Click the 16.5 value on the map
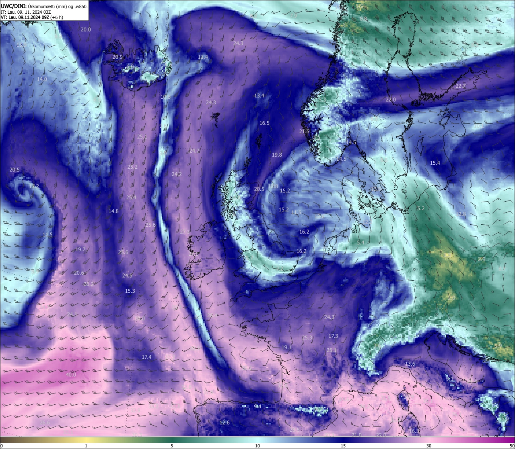Viewport: 515px width, 449px height. click(264, 123)
